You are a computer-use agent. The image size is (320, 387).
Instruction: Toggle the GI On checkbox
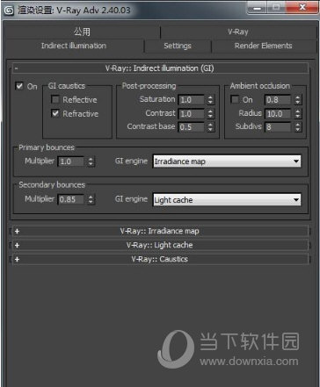click(x=19, y=86)
